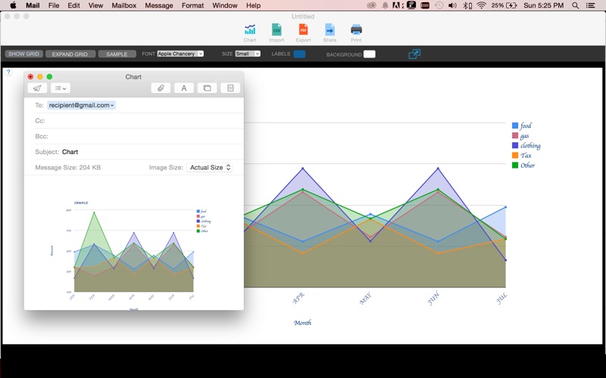Open the Mailbox menu
606x378 pixels.
(124, 5)
